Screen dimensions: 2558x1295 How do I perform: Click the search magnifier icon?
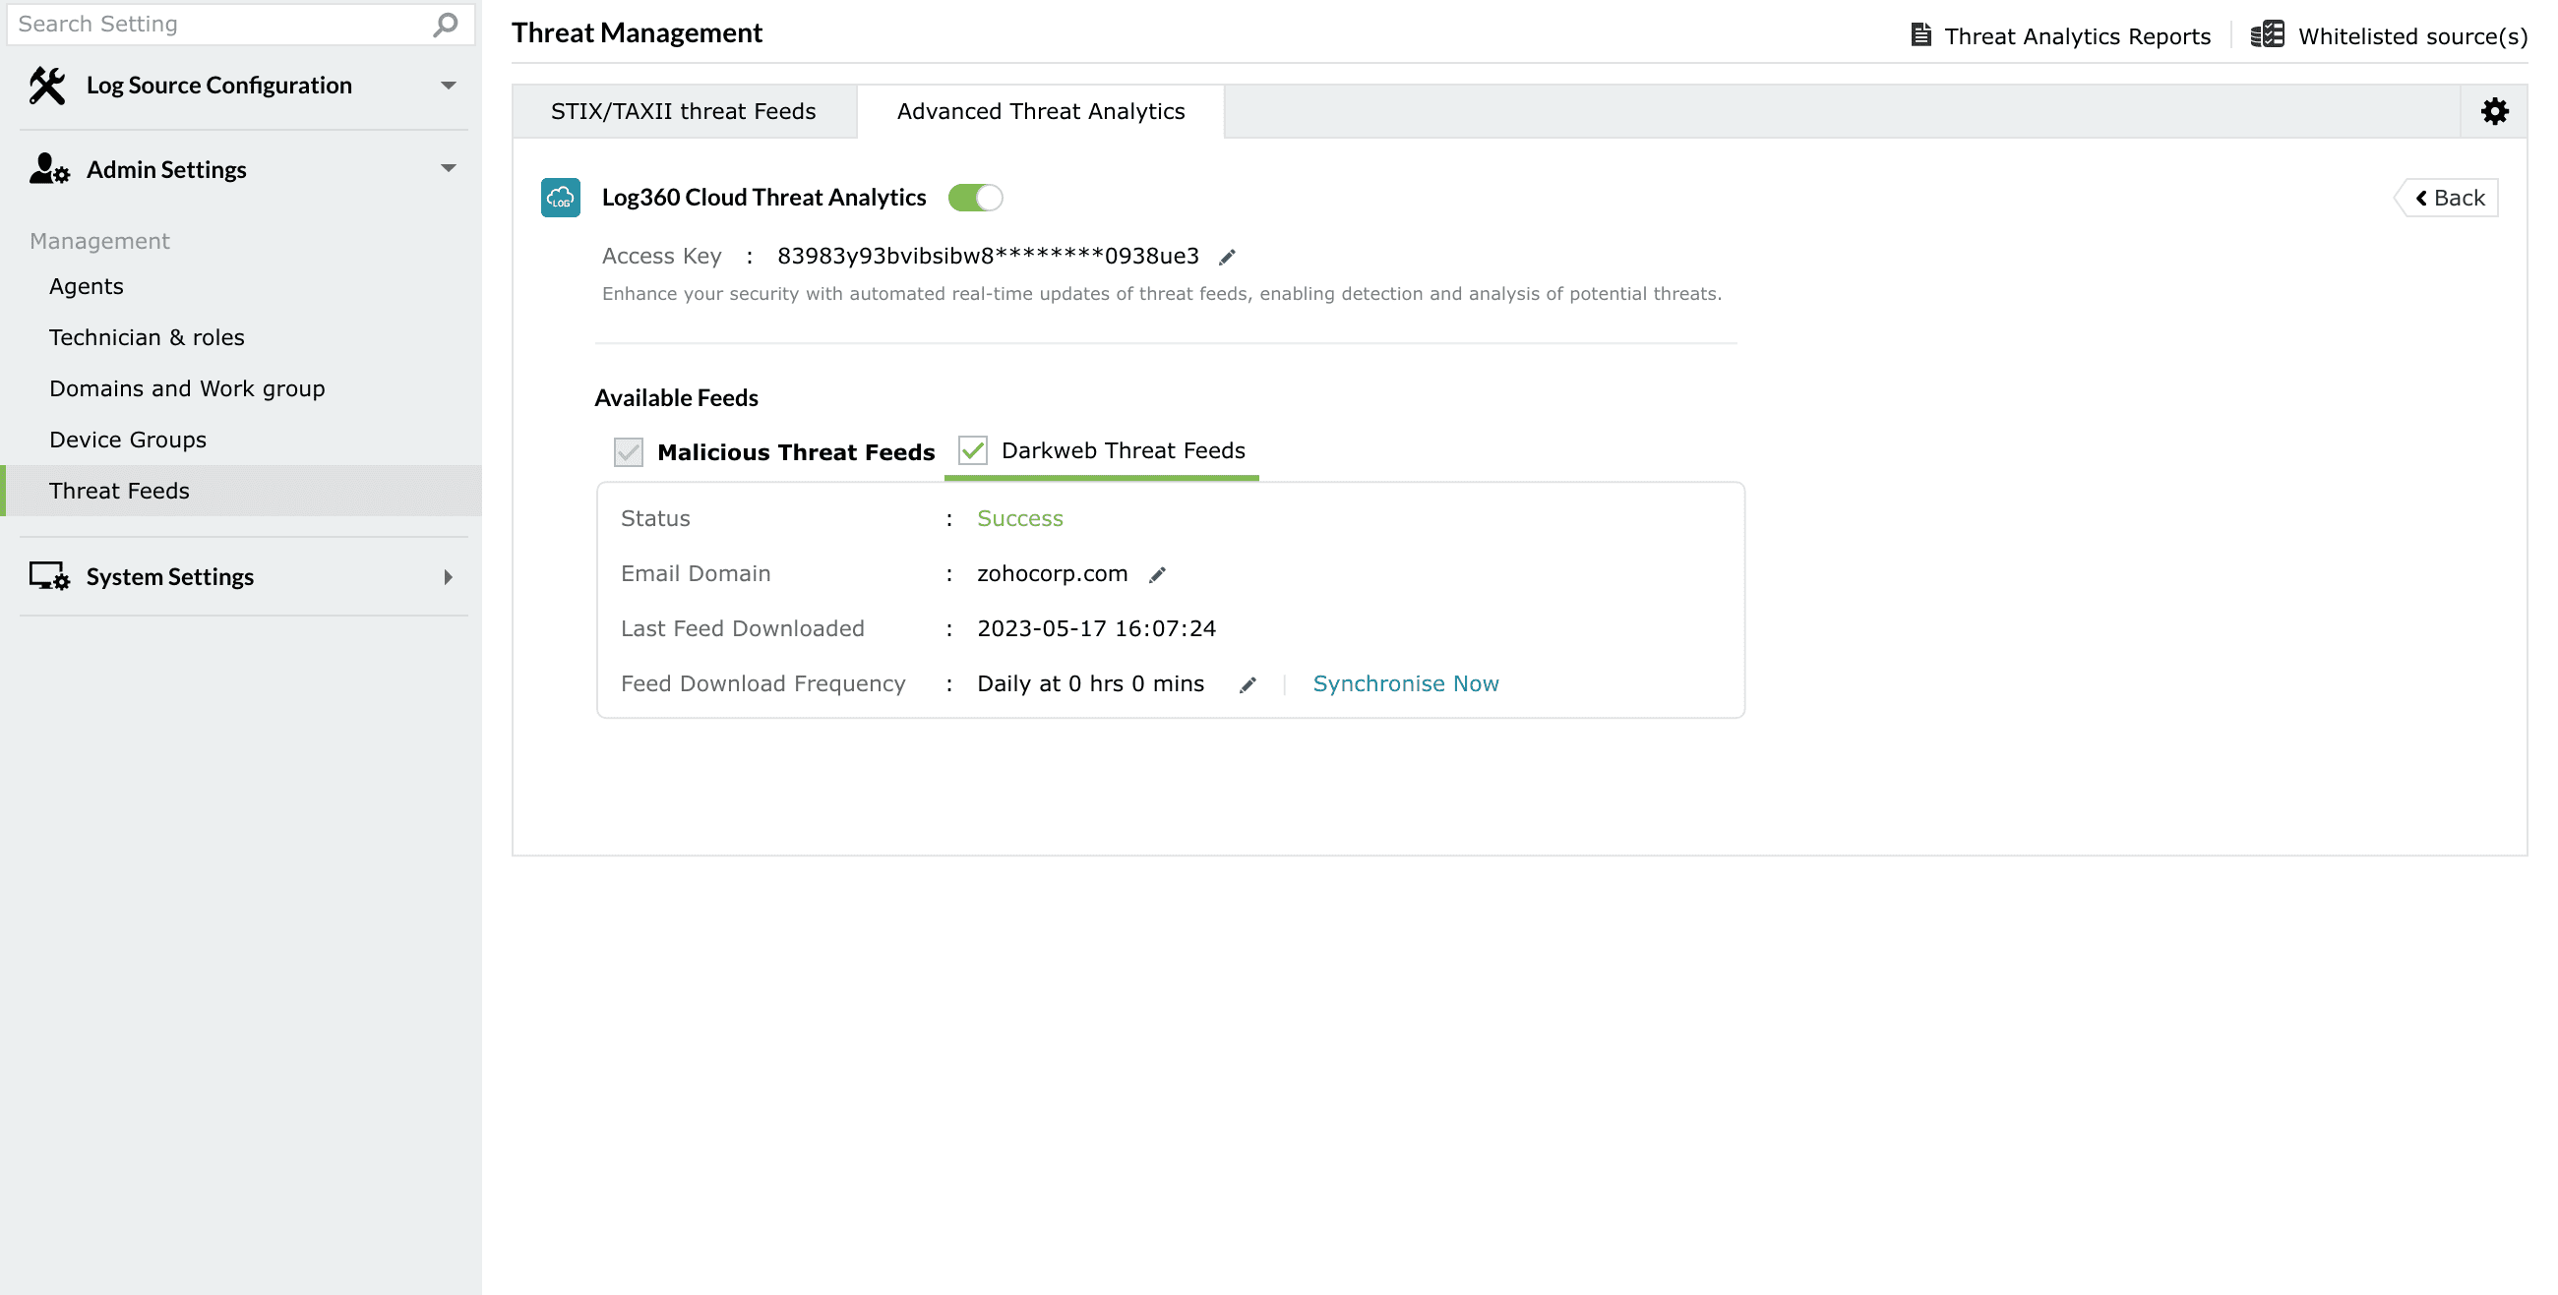(446, 24)
